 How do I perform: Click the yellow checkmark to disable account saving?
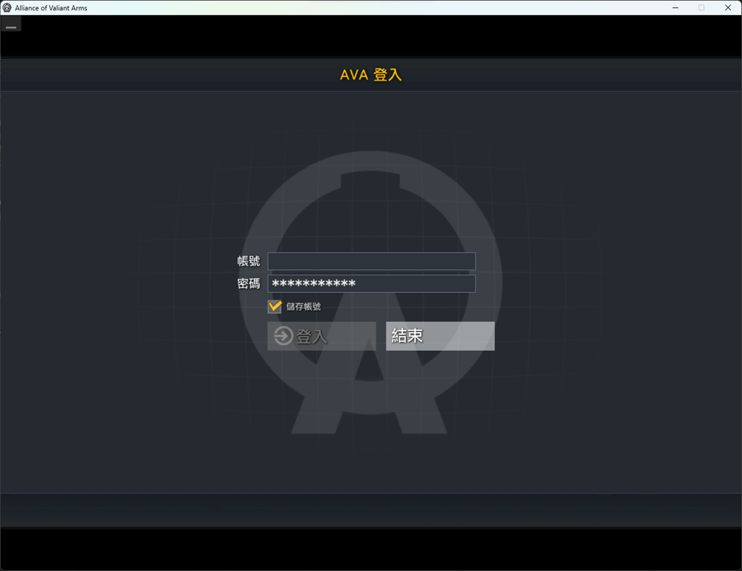click(x=275, y=306)
